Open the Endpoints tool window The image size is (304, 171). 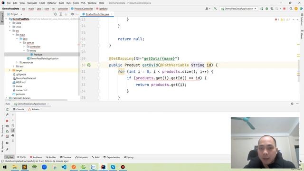81,157
